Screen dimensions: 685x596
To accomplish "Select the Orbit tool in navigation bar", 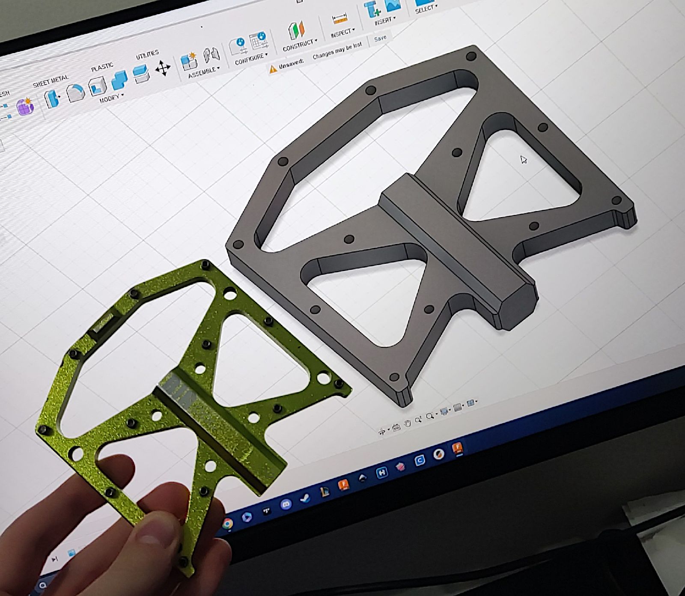I will tap(381, 432).
